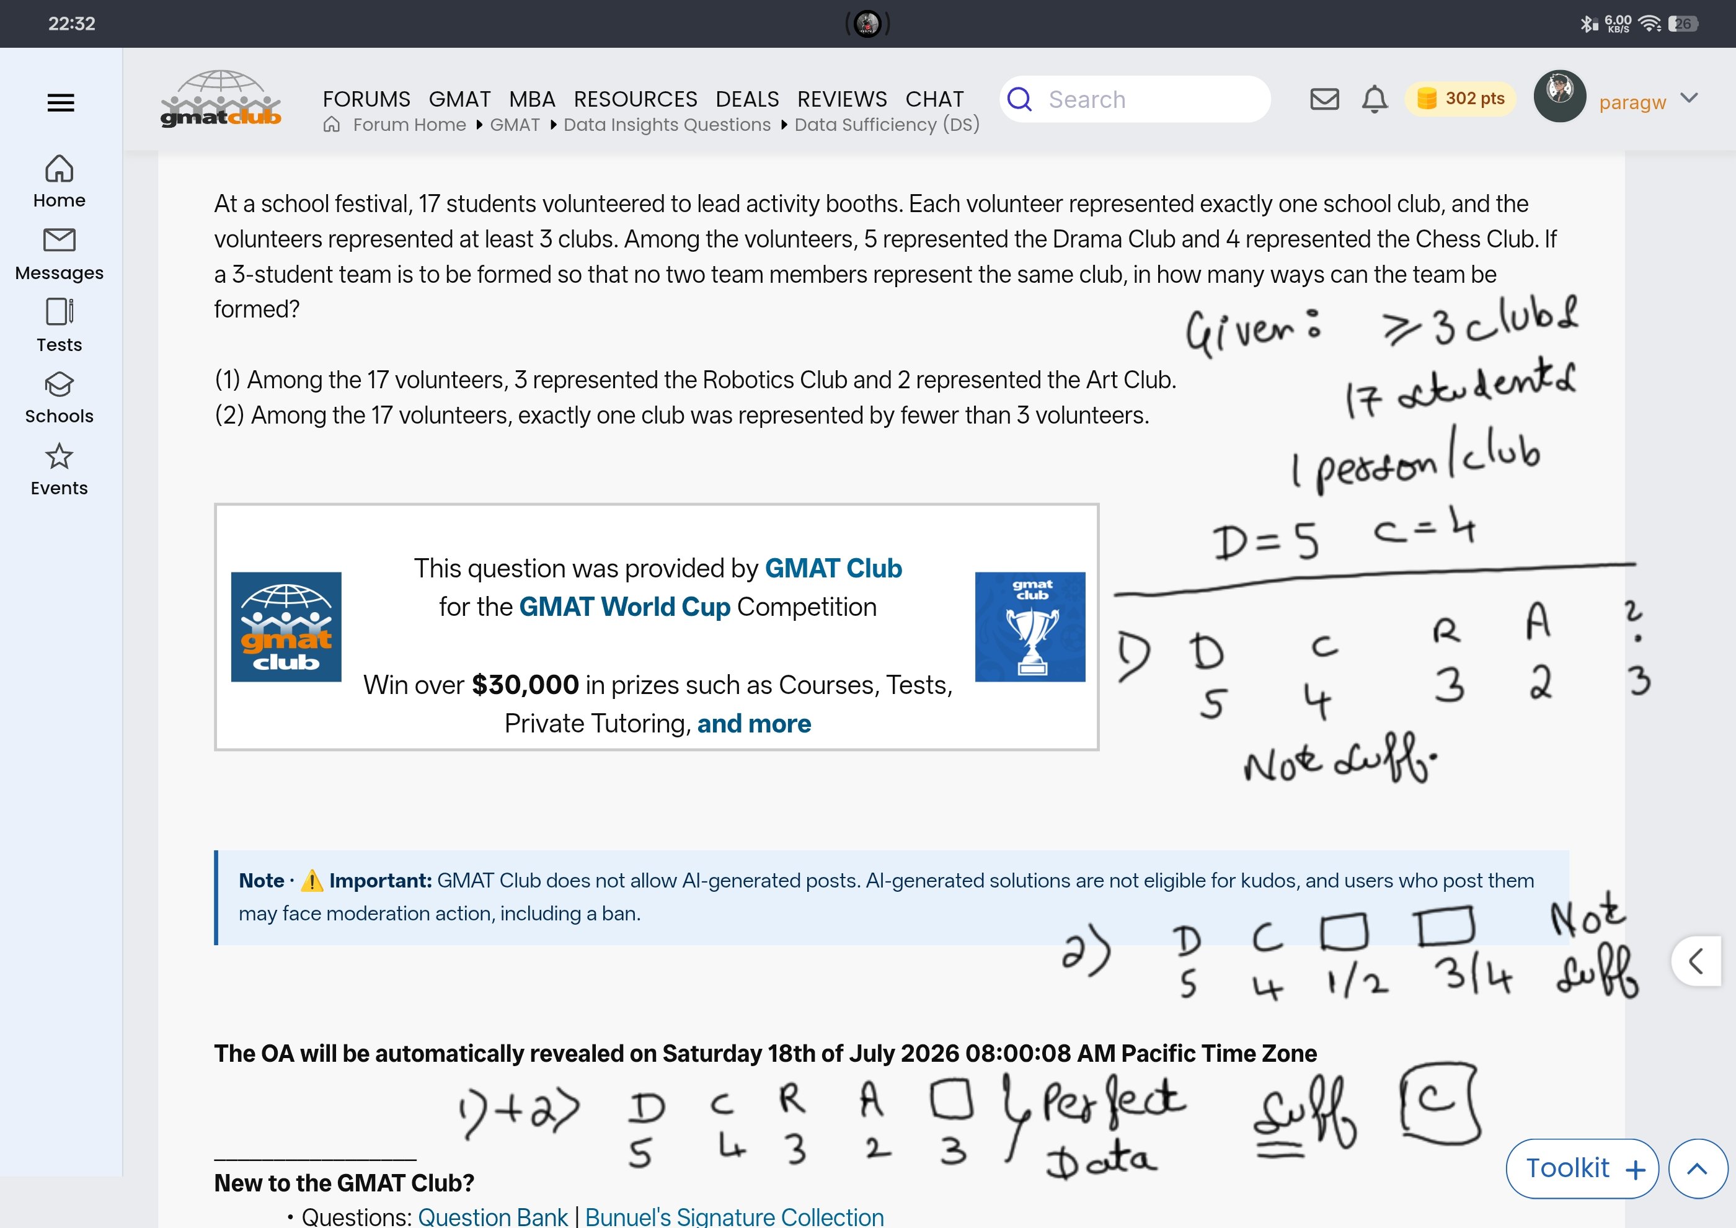
Task: Click the profile avatar picture
Action: coord(1559,96)
